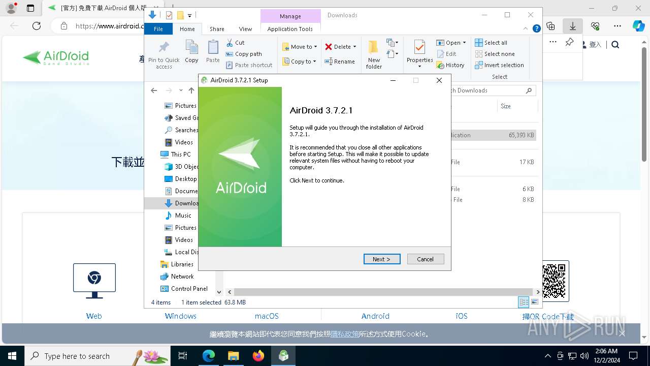Refresh the Edge browser page

(37, 26)
